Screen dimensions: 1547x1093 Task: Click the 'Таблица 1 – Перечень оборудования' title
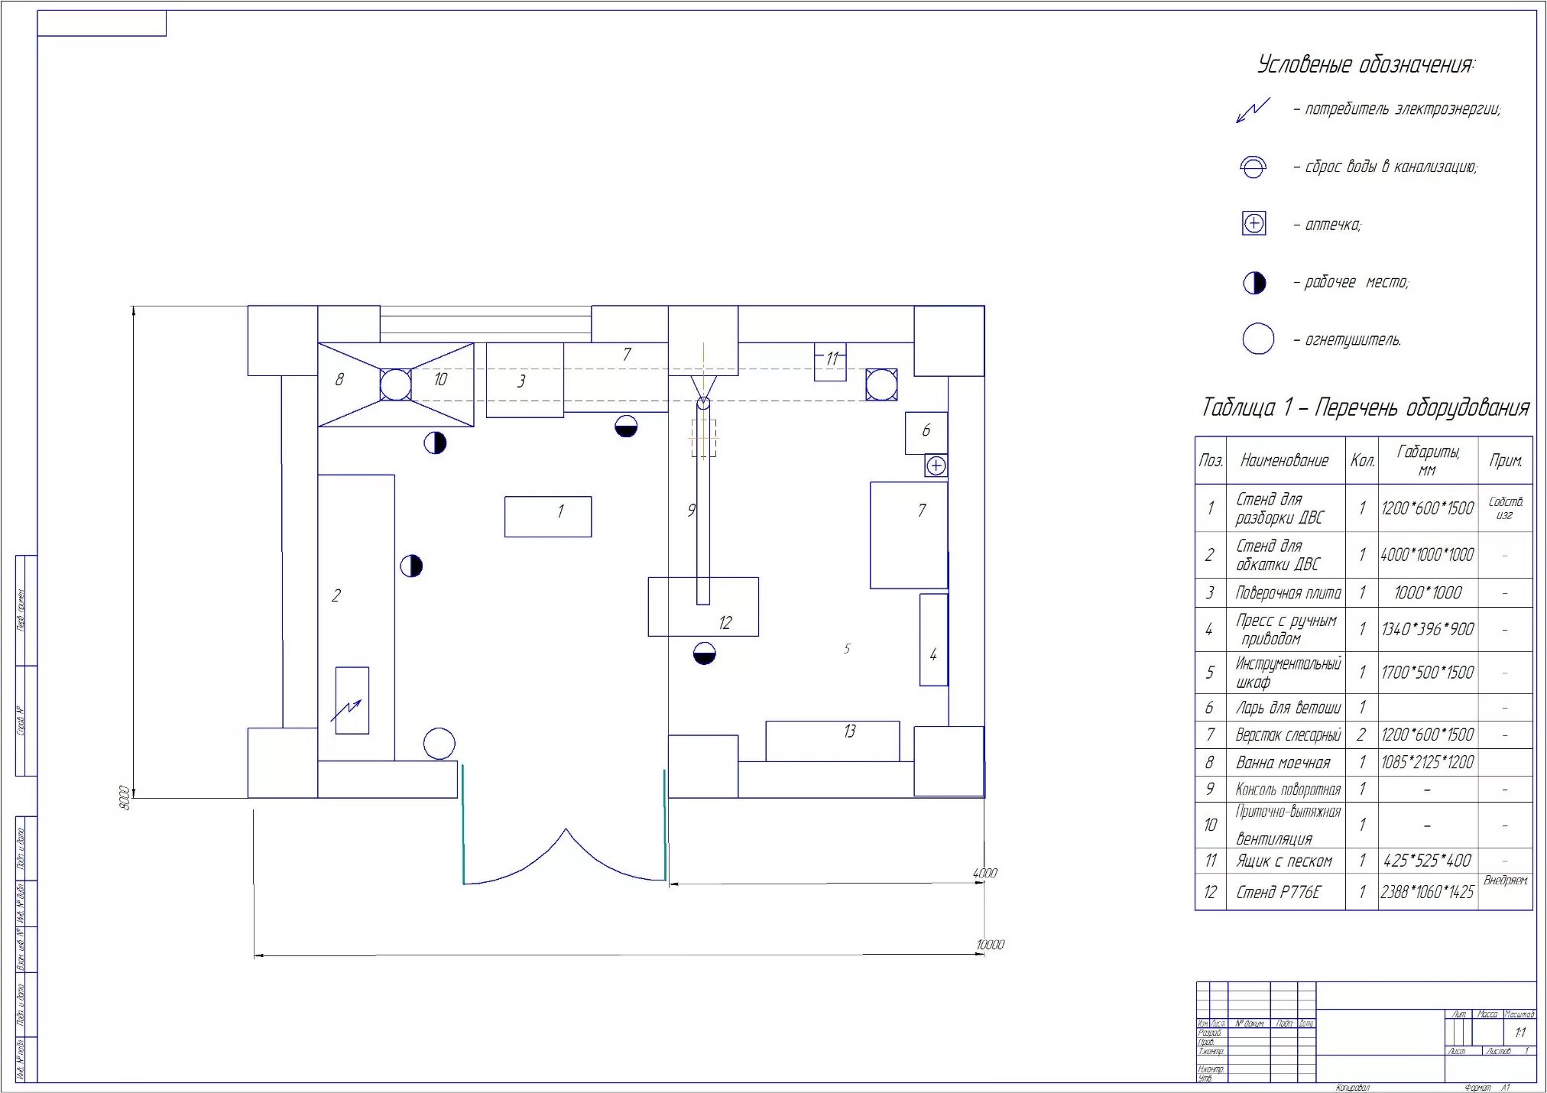(x=1366, y=407)
